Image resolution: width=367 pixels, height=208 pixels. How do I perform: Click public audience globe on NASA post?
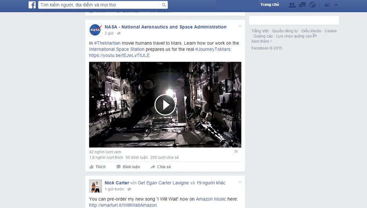(119, 33)
